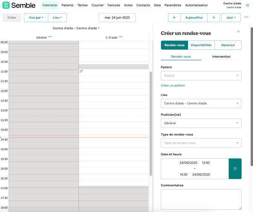This screenshot has width=253, height=212.
Task: Open the Patient combo box
Action: 201,75
